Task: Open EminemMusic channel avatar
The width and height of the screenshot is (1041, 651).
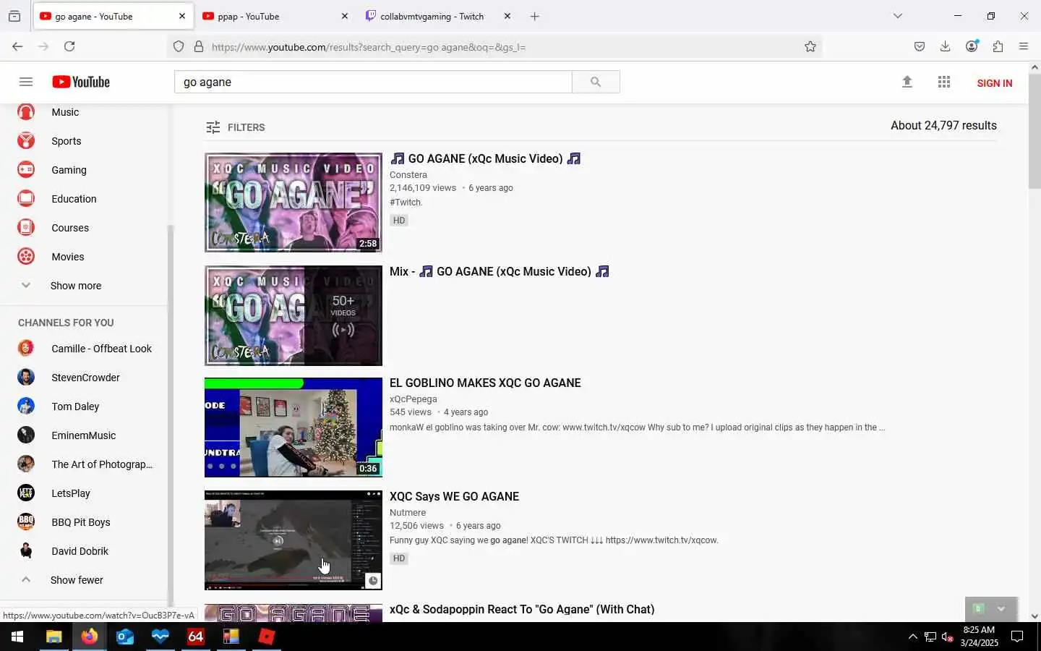Action: 26,435
